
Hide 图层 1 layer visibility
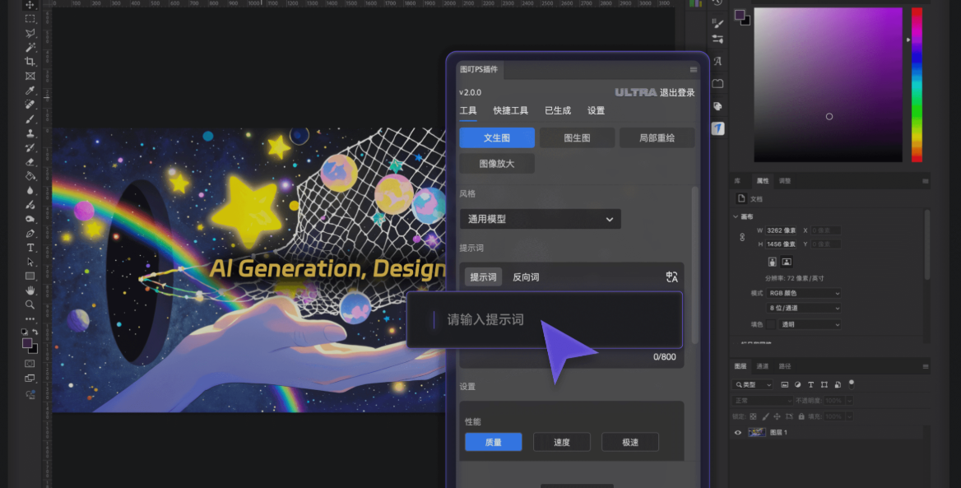pos(738,432)
